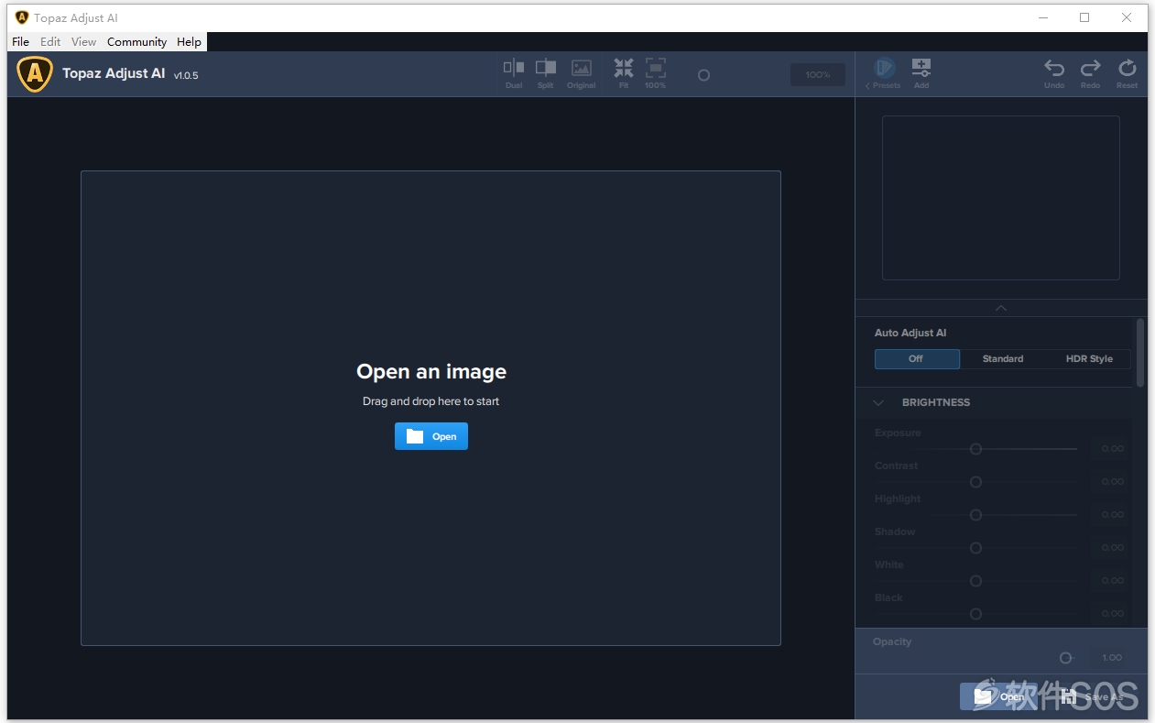1155x723 pixels.
Task: Click the "Drag and drop here to start" text
Action: (x=431, y=401)
